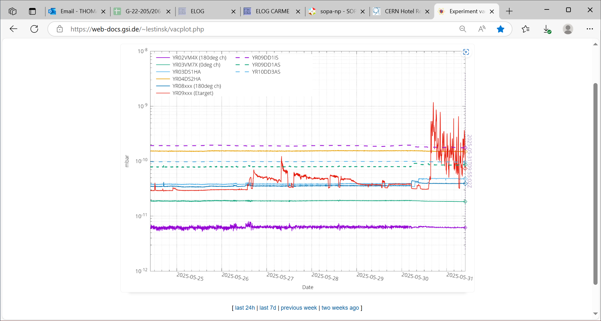Click the Read aloud icon
Viewport: 601px width, 321px height.
tap(482, 29)
